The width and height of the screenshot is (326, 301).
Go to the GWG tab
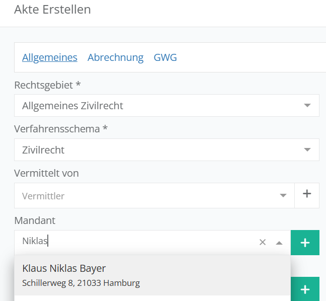[x=165, y=57]
